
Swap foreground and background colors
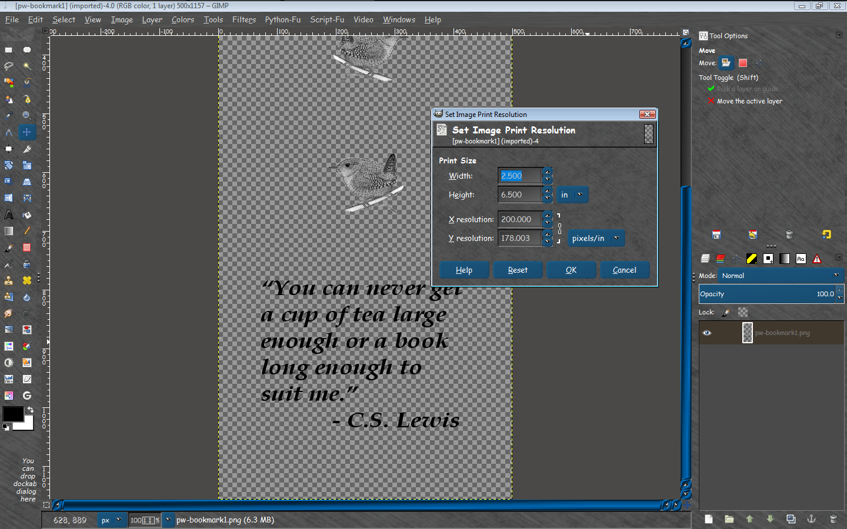[30, 409]
